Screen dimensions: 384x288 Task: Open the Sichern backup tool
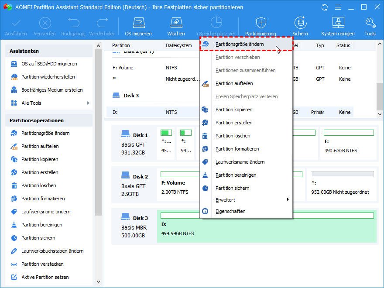[x=300, y=27]
